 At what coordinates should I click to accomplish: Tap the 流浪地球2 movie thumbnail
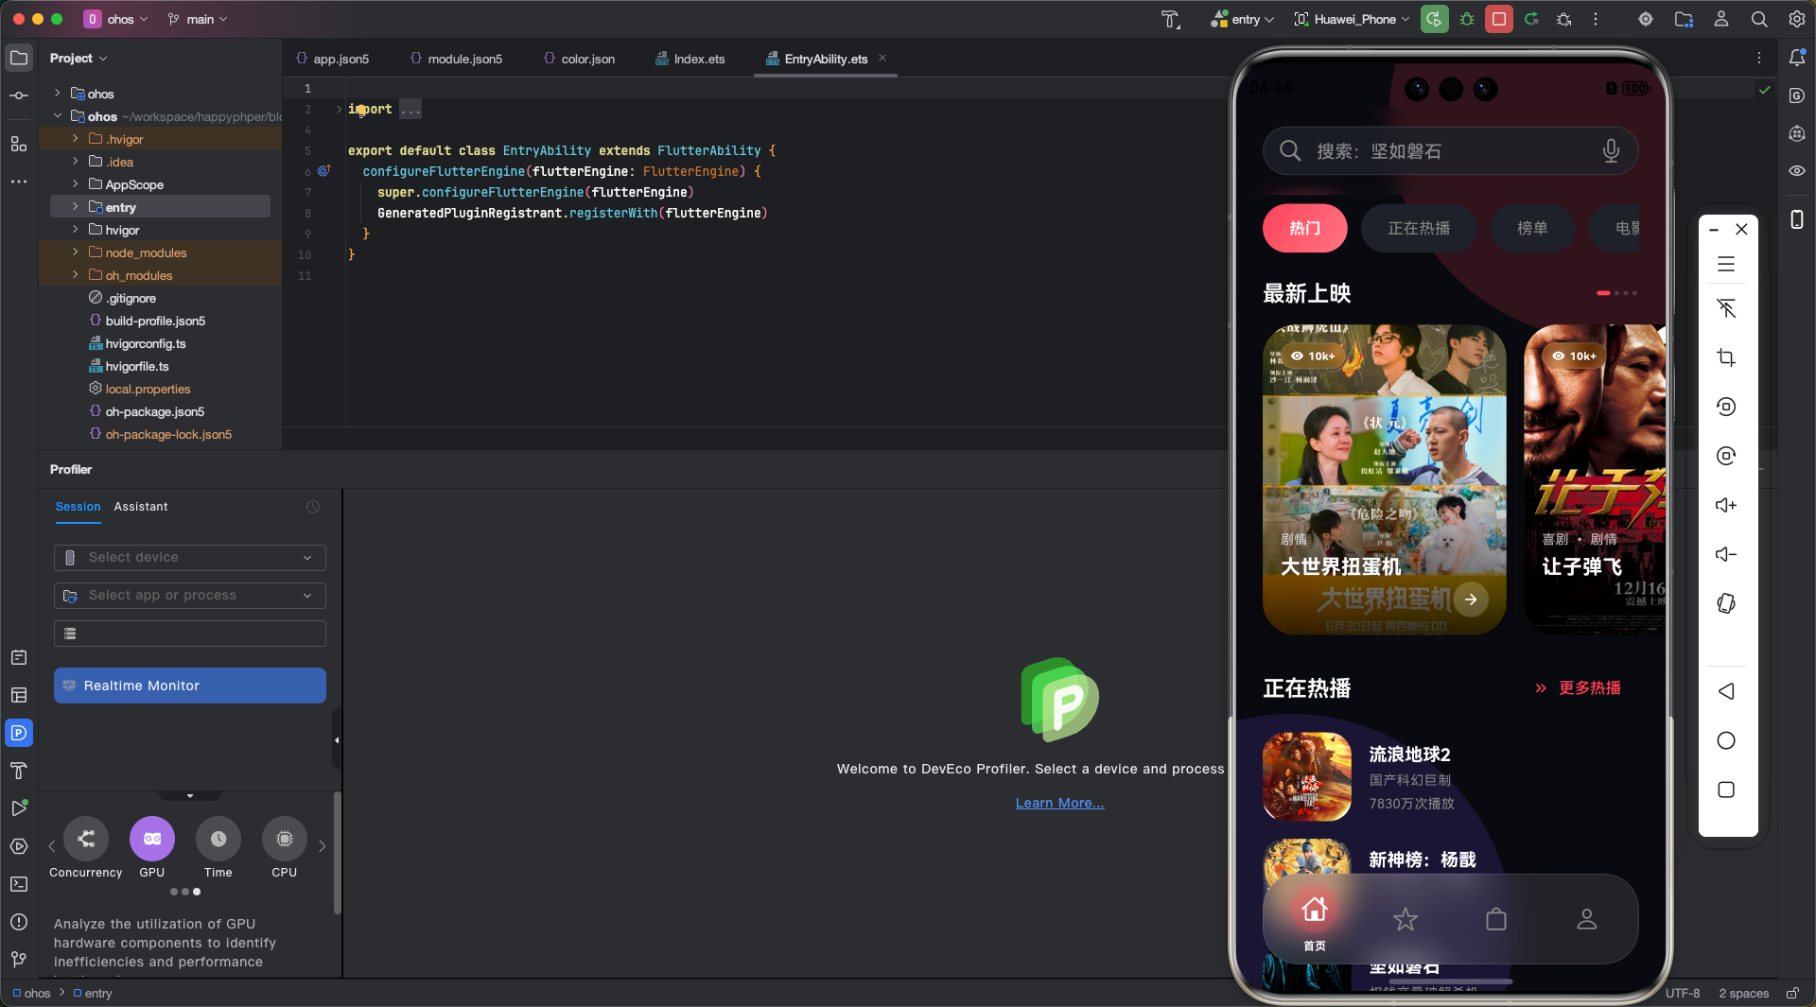tap(1307, 776)
